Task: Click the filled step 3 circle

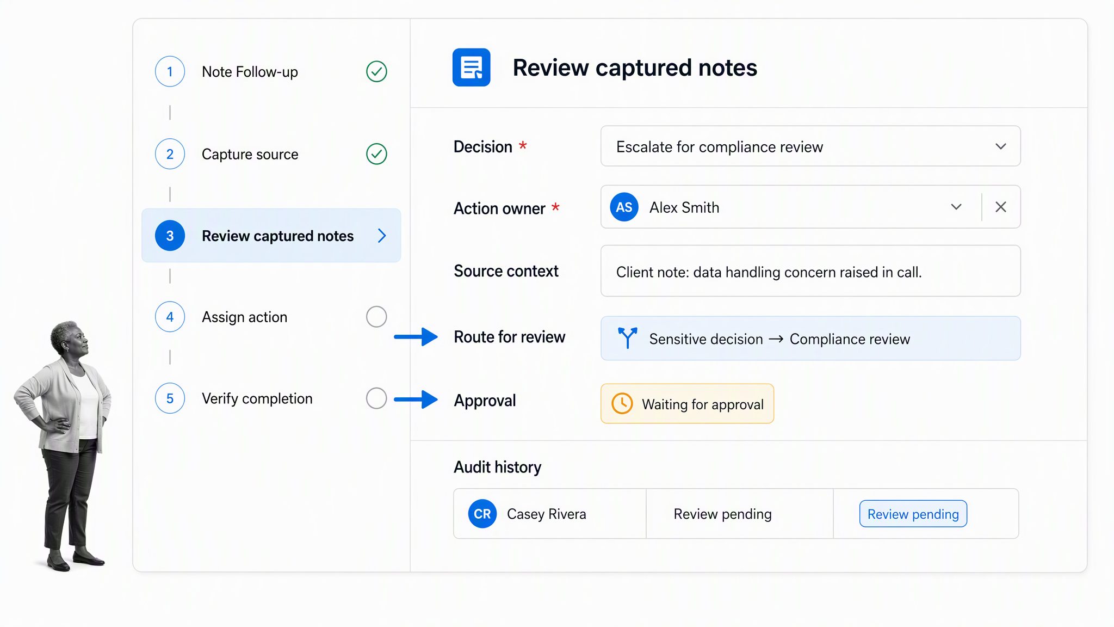Action: pyautogui.click(x=170, y=236)
